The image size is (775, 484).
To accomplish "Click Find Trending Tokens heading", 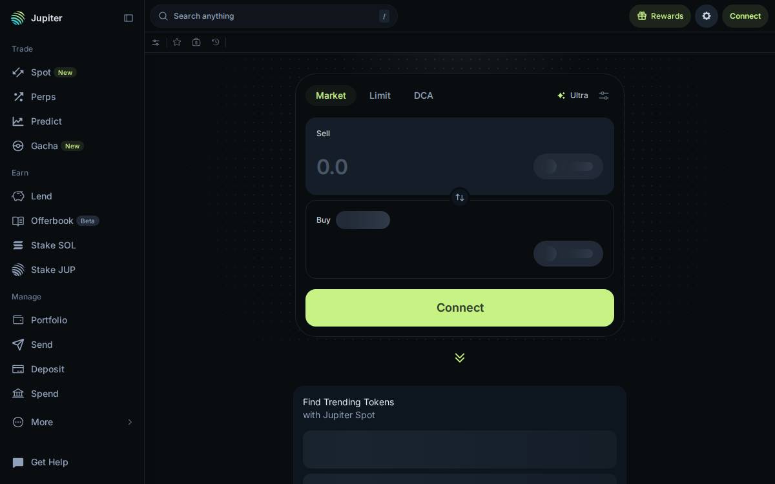I will click(348, 402).
